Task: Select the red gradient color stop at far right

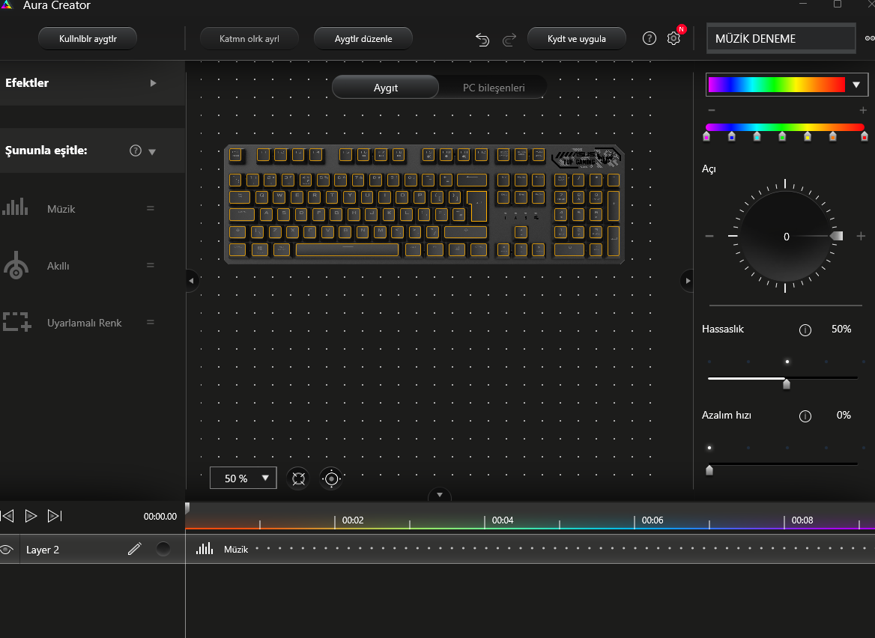Action: point(865,136)
